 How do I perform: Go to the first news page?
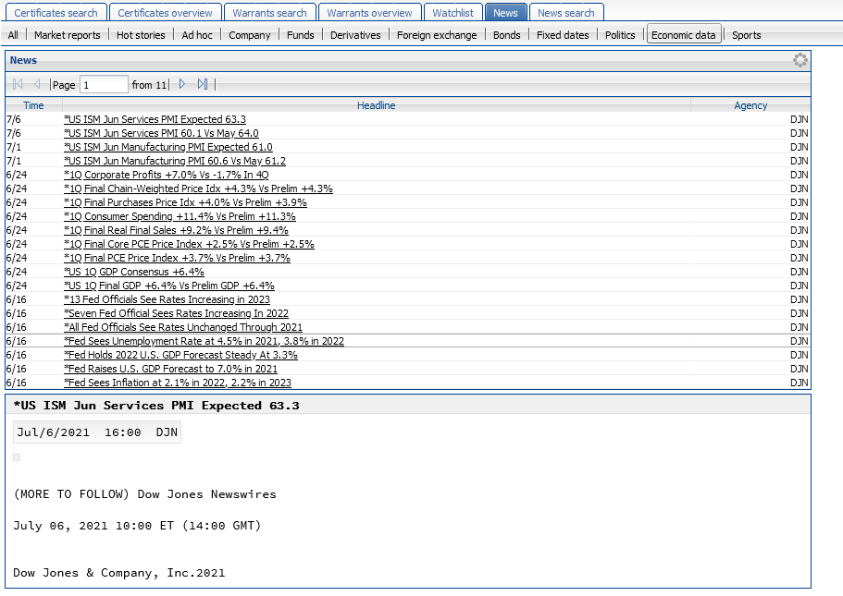pyautogui.click(x=18, y=84)
